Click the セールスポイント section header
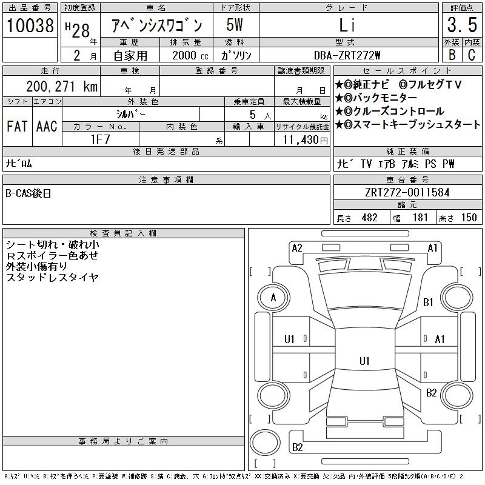Image resolution: width=485 pixels, height=485 pixels. pos(407,70)
